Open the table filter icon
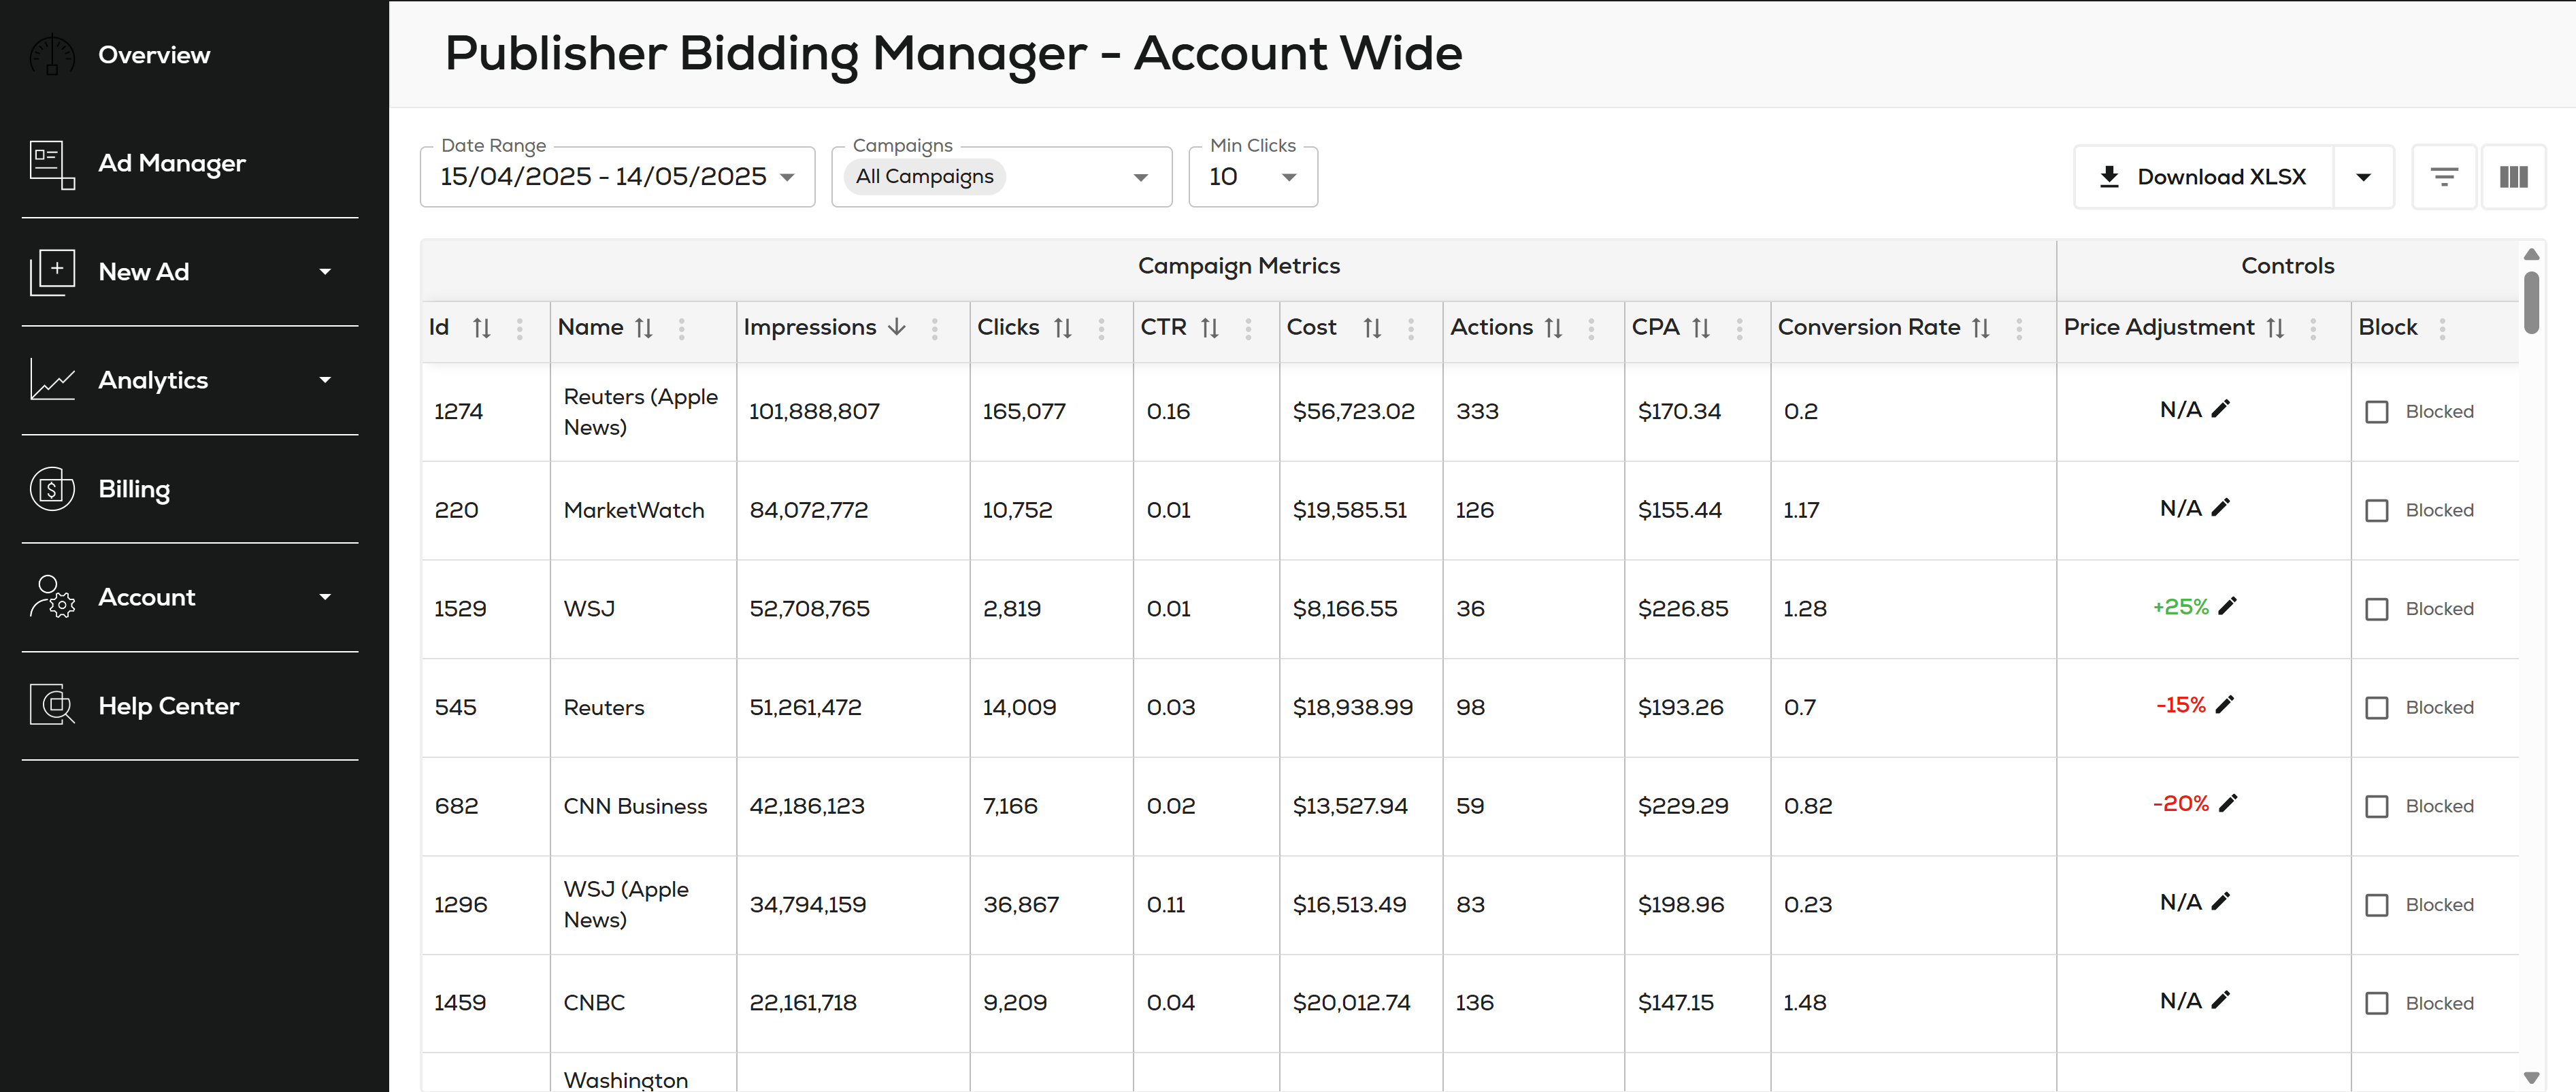Screen dimensions: 2576x1092 click(2444, 177)
